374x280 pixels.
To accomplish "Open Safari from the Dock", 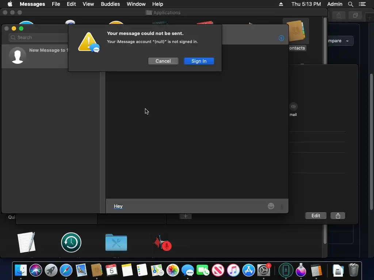I will pyautogui.click(x=66, y=270).
